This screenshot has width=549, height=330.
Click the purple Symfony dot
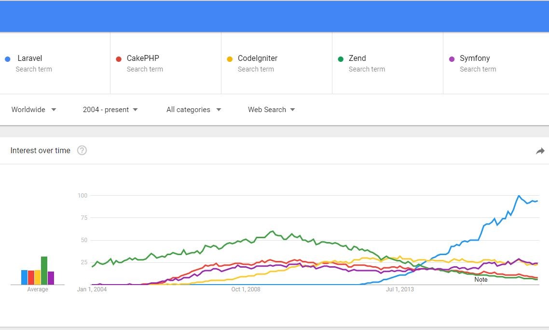click(x=452, y=59)
